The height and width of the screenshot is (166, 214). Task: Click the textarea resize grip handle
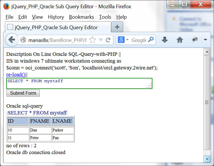(x=149, y=86)
